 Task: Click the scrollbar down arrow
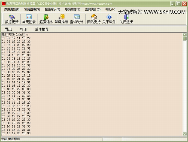click(184, 134)
